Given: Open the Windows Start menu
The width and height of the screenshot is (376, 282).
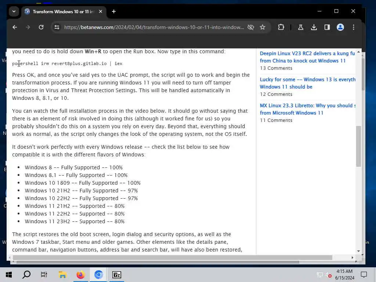Looking at the screenshot, I should (9, 275).
